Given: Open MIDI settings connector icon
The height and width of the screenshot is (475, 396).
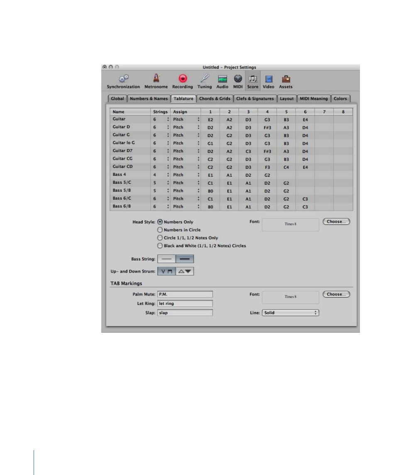Looking at the screenshot, I should click(x=238, y=78).
